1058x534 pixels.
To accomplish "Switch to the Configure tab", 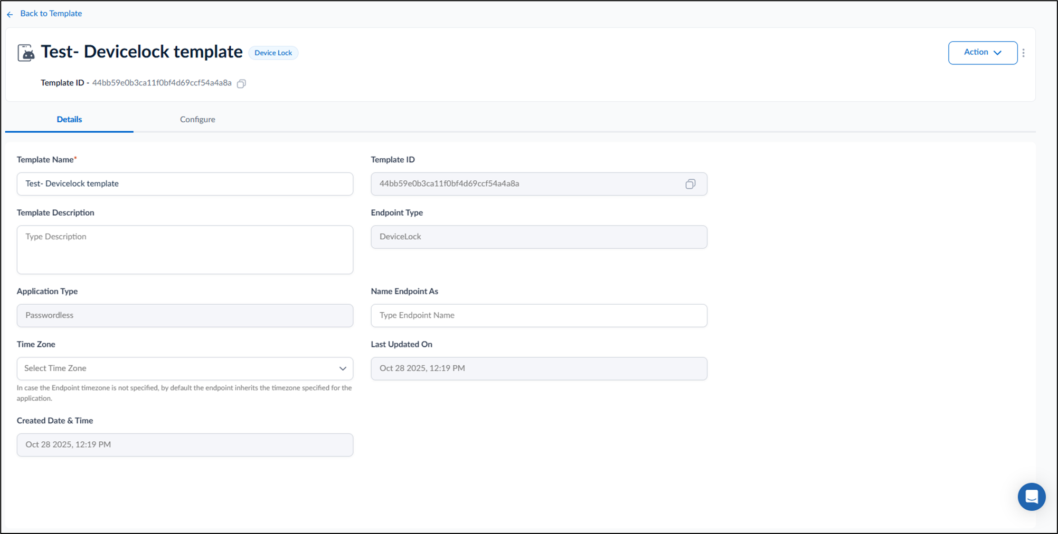I will pos(197,119).
